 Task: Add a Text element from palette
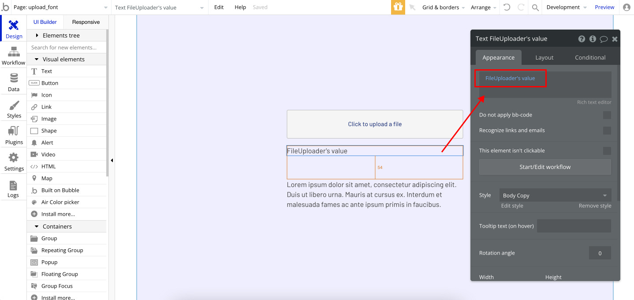tap(67, 71)
